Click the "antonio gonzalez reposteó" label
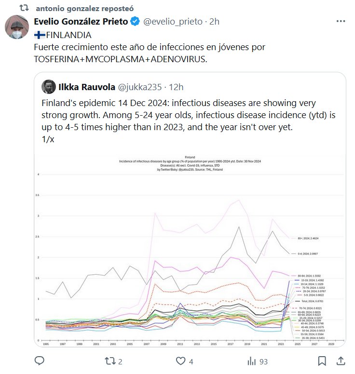 click(x=85, y=9)
